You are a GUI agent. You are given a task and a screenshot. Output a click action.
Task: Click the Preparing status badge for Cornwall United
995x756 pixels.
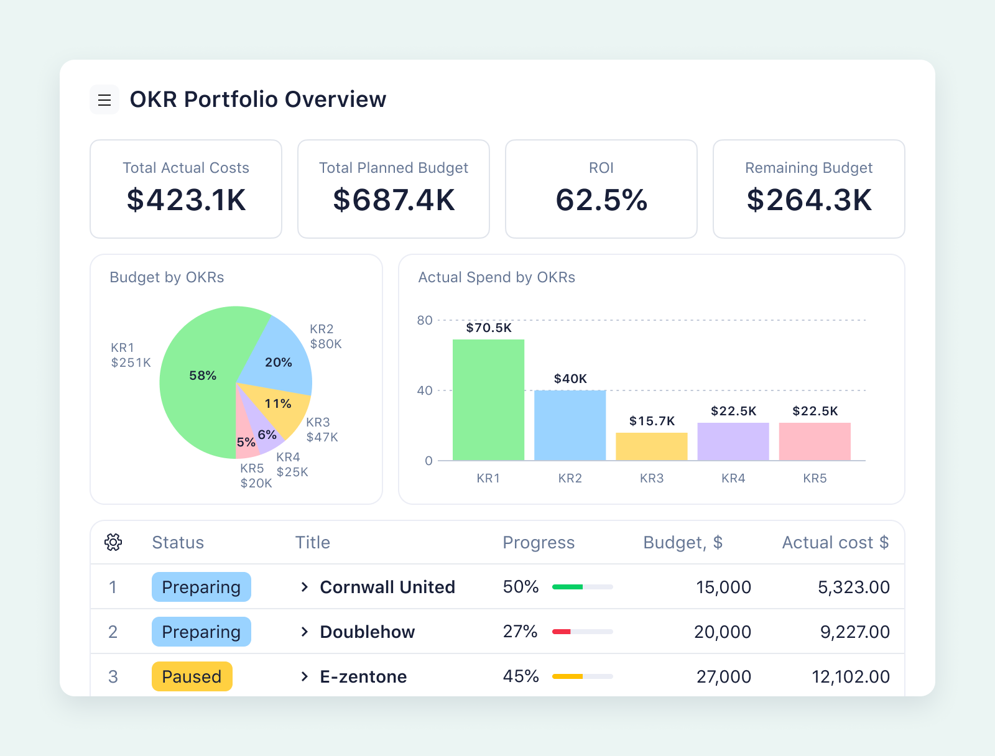[201, 587]
